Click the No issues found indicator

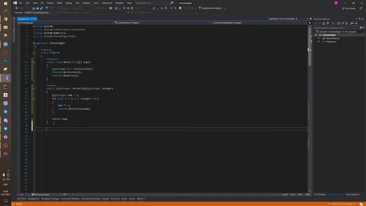[41, 195]
